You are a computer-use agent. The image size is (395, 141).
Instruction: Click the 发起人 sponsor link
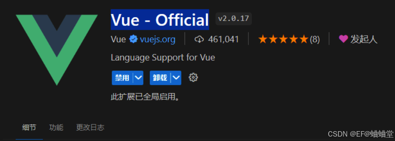[364, 39]
